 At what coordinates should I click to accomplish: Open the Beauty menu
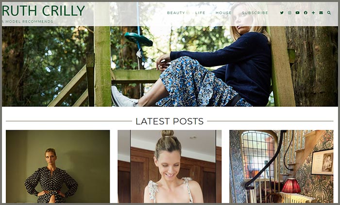[176, 13]
